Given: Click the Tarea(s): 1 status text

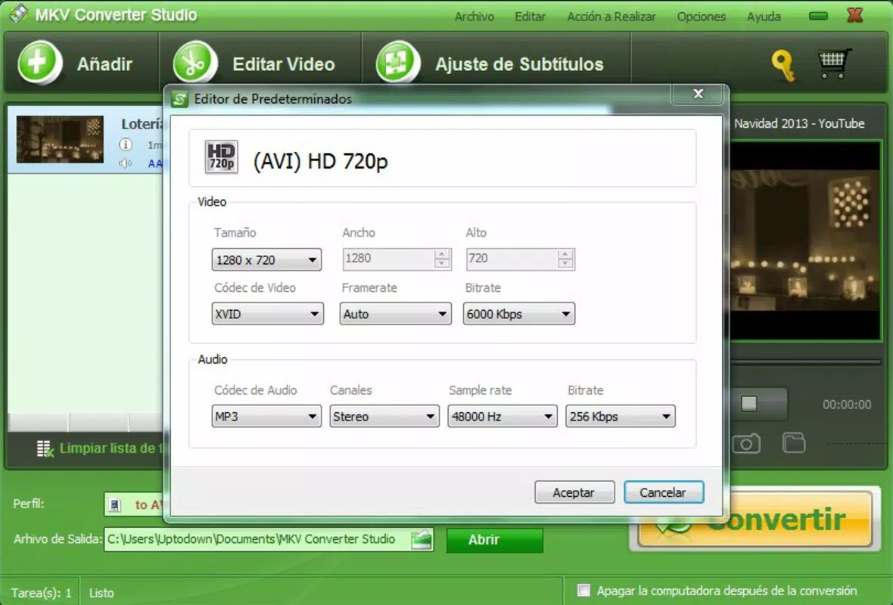Looking at the screenshot, I should click(x=41, y=592).
